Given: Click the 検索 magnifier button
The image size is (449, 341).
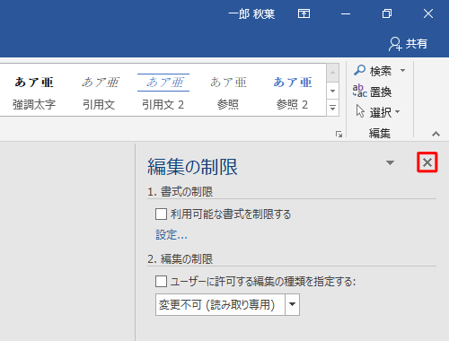Looking at the screenshot, I should 373,71.
